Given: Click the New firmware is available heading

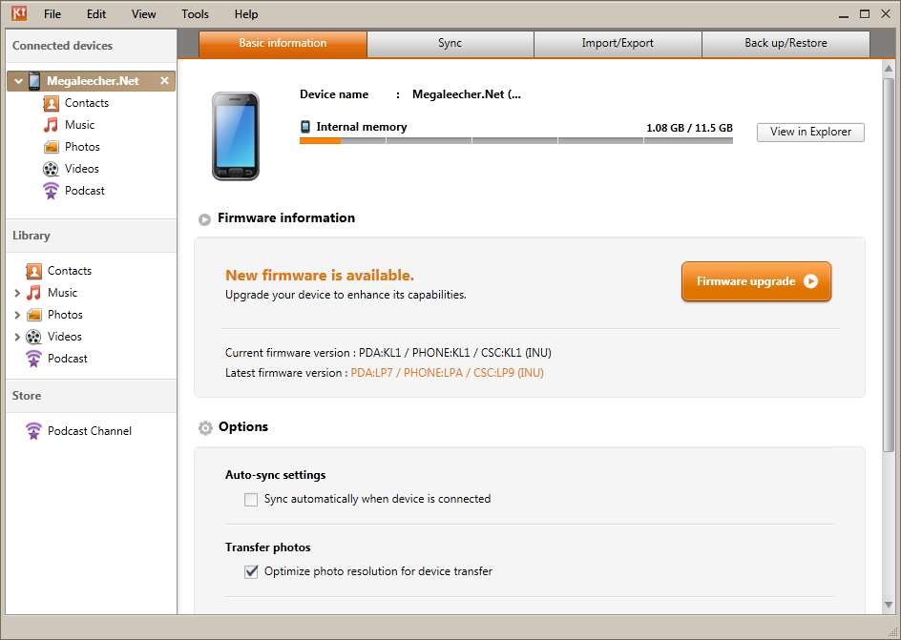Looking at the screenshot, I should click(x=320, y=276).
